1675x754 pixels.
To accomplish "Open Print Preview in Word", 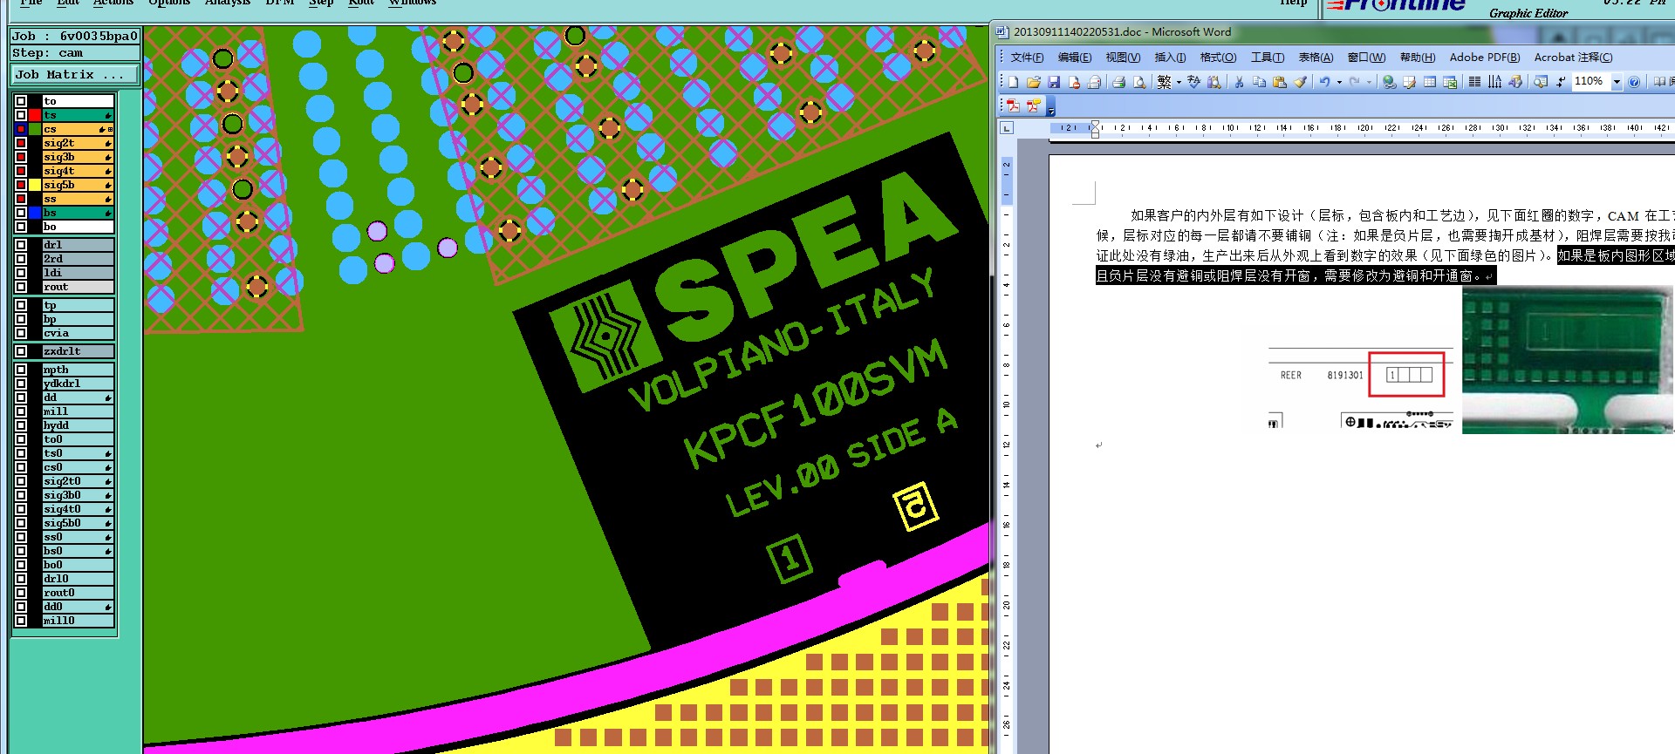I will (1139, 82).
